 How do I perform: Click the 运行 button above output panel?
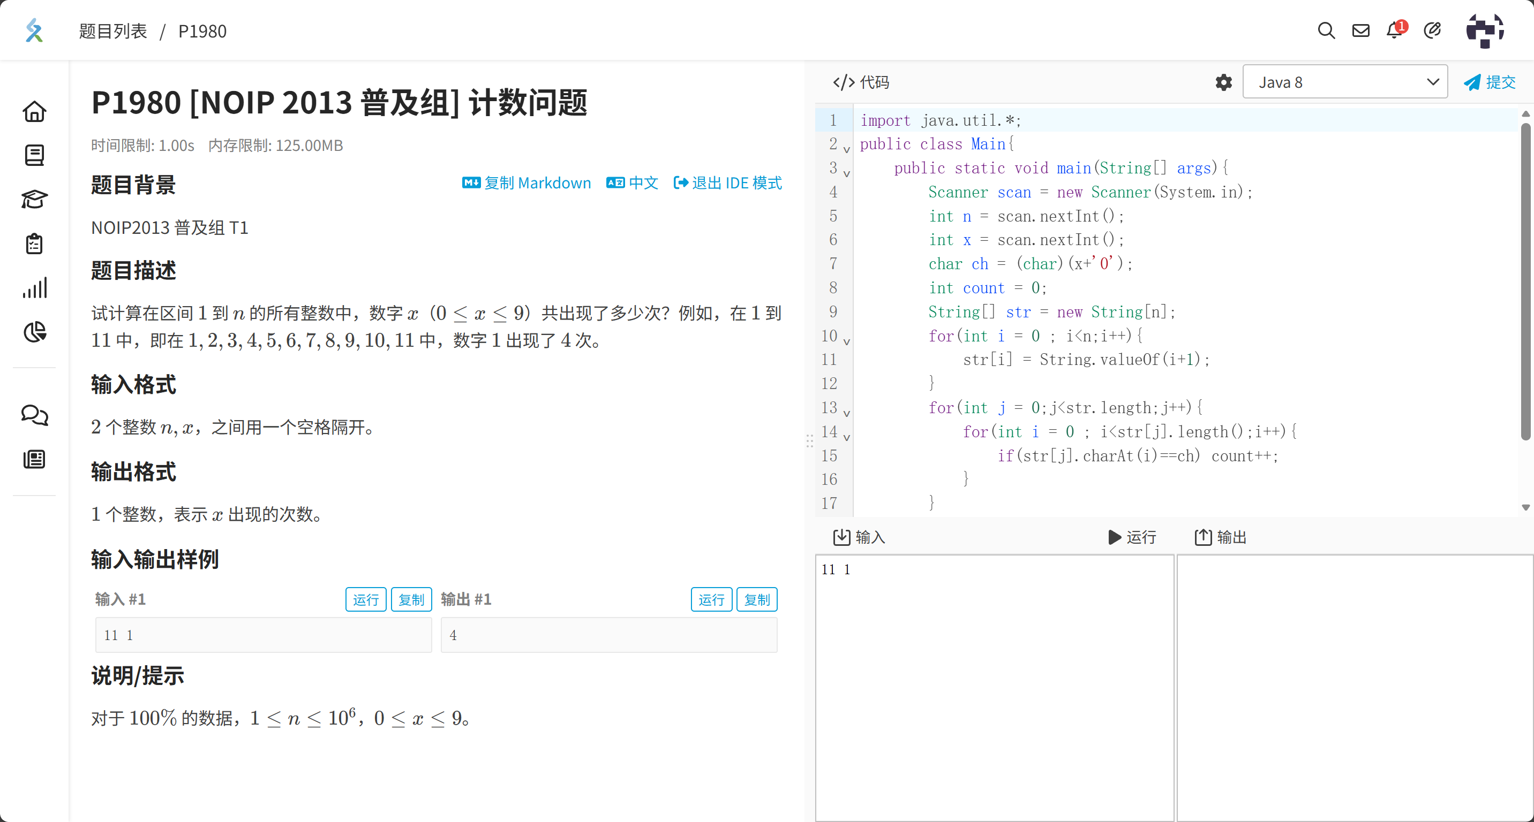(1131, 537)
